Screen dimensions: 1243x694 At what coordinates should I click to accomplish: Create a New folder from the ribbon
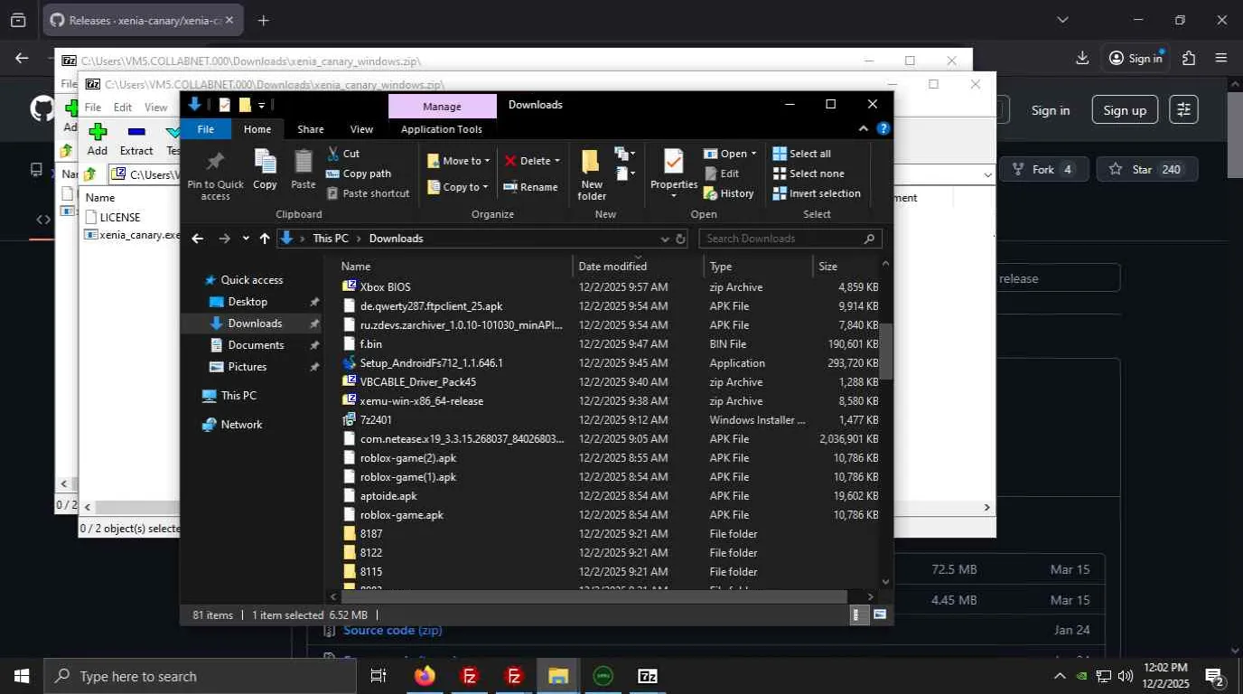[x=592, y=175]
